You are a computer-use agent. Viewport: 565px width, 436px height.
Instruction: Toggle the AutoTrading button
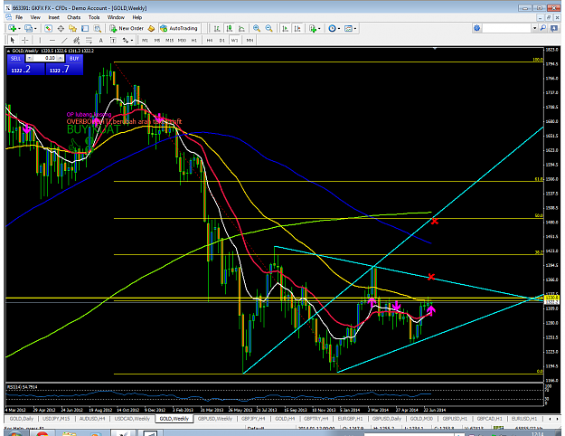(179, 28)
